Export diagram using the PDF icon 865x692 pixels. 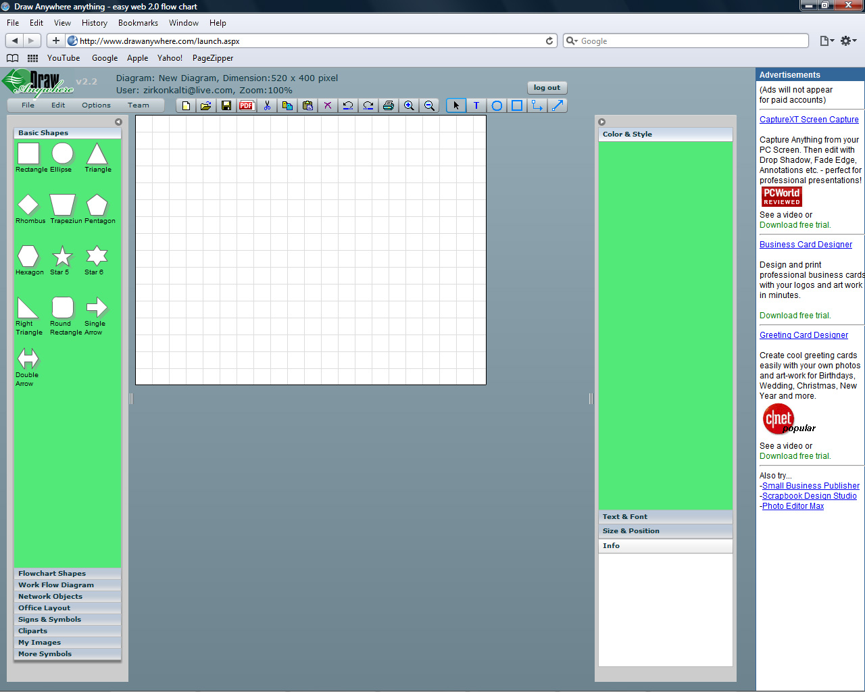pyautogui.click(x=247, y=105)
